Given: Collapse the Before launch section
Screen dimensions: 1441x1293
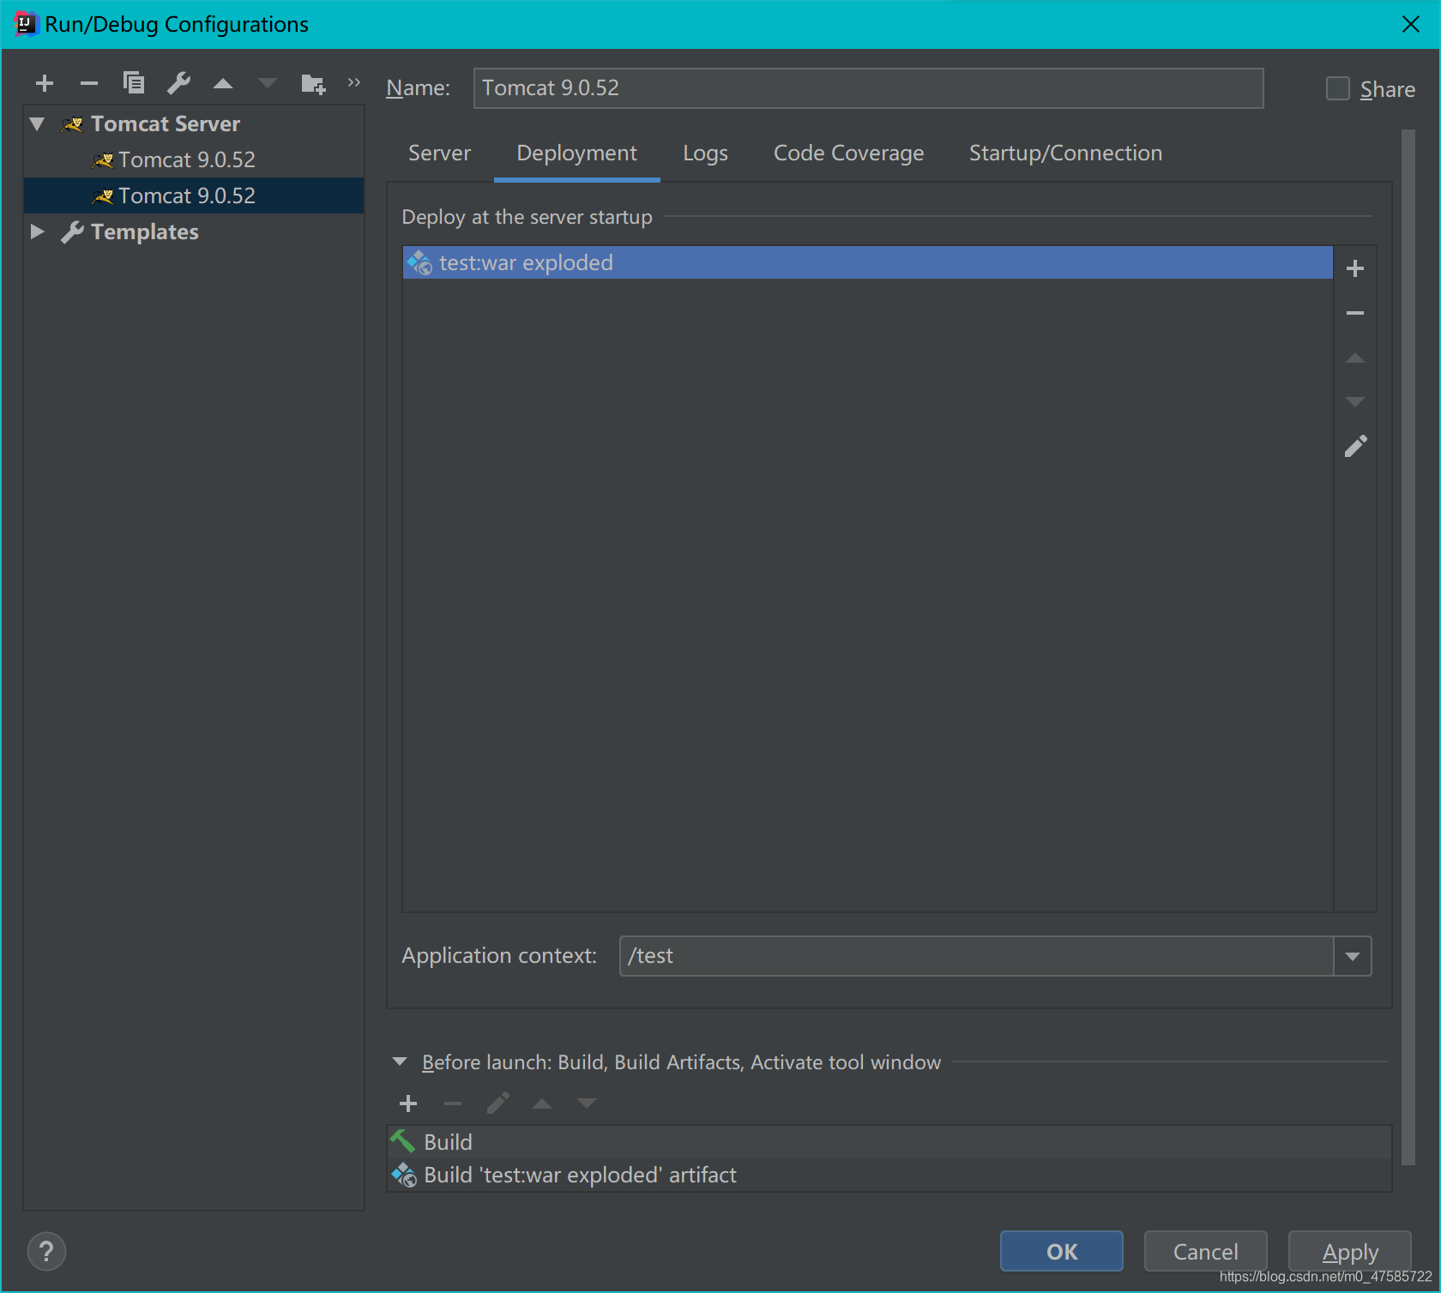Looking at the screenshot, I should coord(400,1061).
